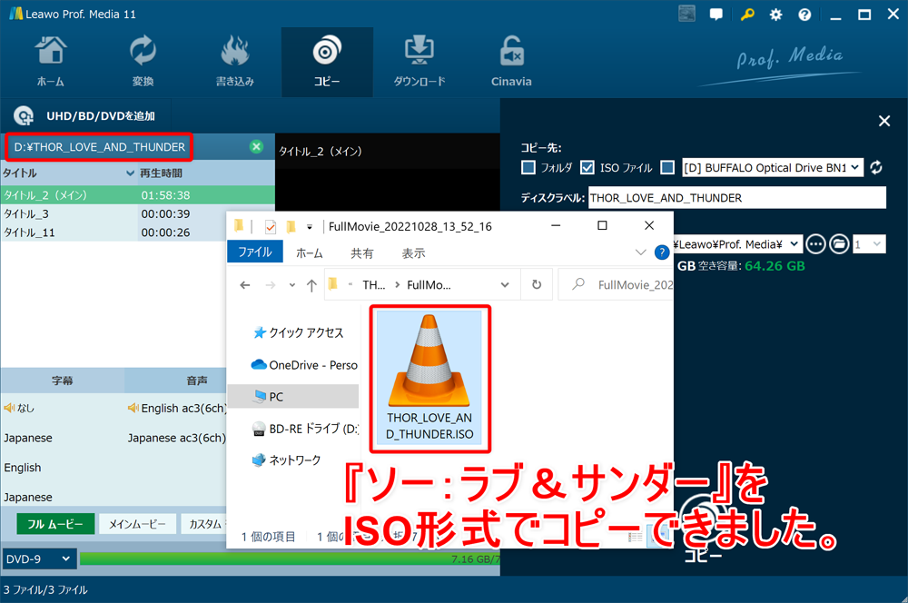The width and height of the screenshot is (908, 603).
Task: Select English ac3(6ch) audio track
Action: click(x=177, y=409)
